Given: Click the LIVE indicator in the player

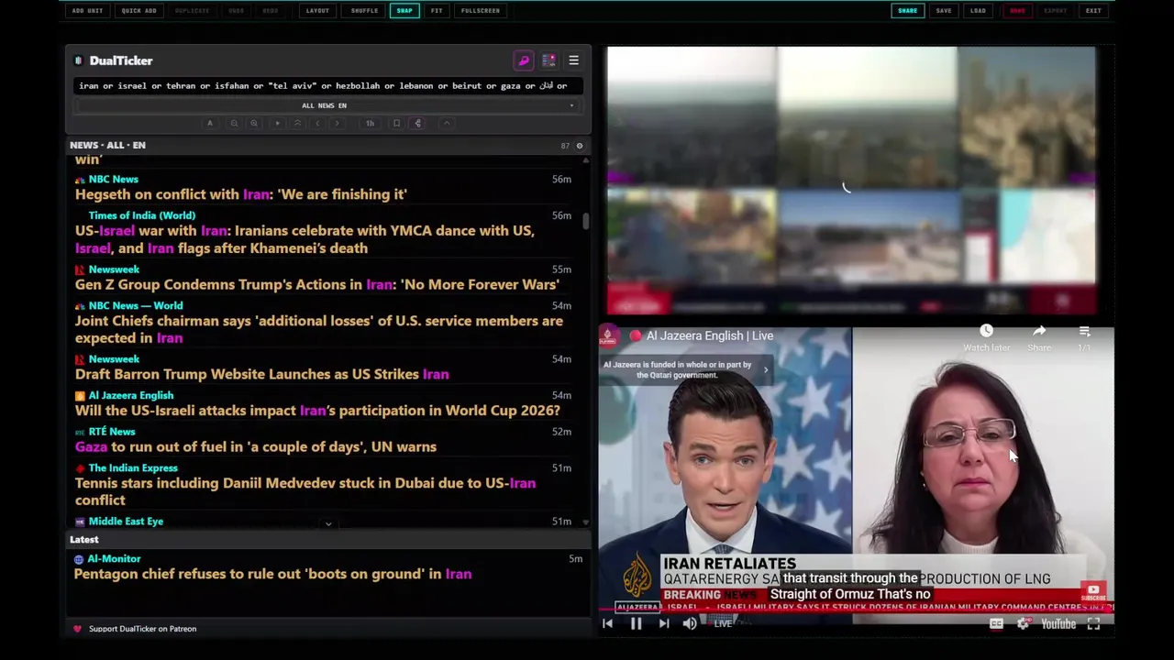Looking at the screenshot, I should 723,623.
